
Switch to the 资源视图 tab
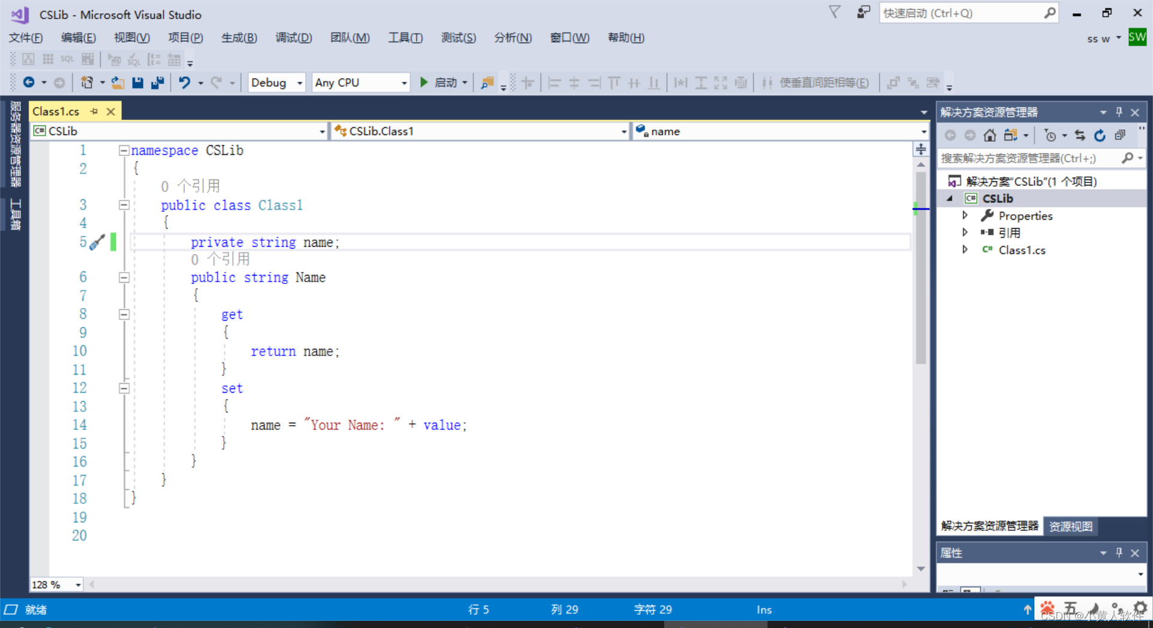[1070, 526]
